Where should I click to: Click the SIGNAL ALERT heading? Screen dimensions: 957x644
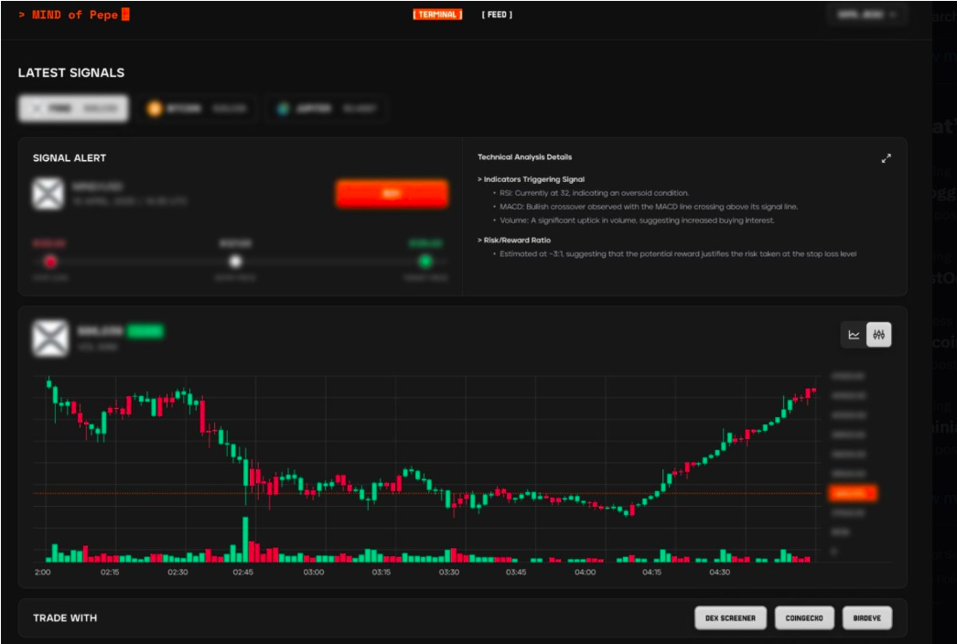tap(70, 158)
